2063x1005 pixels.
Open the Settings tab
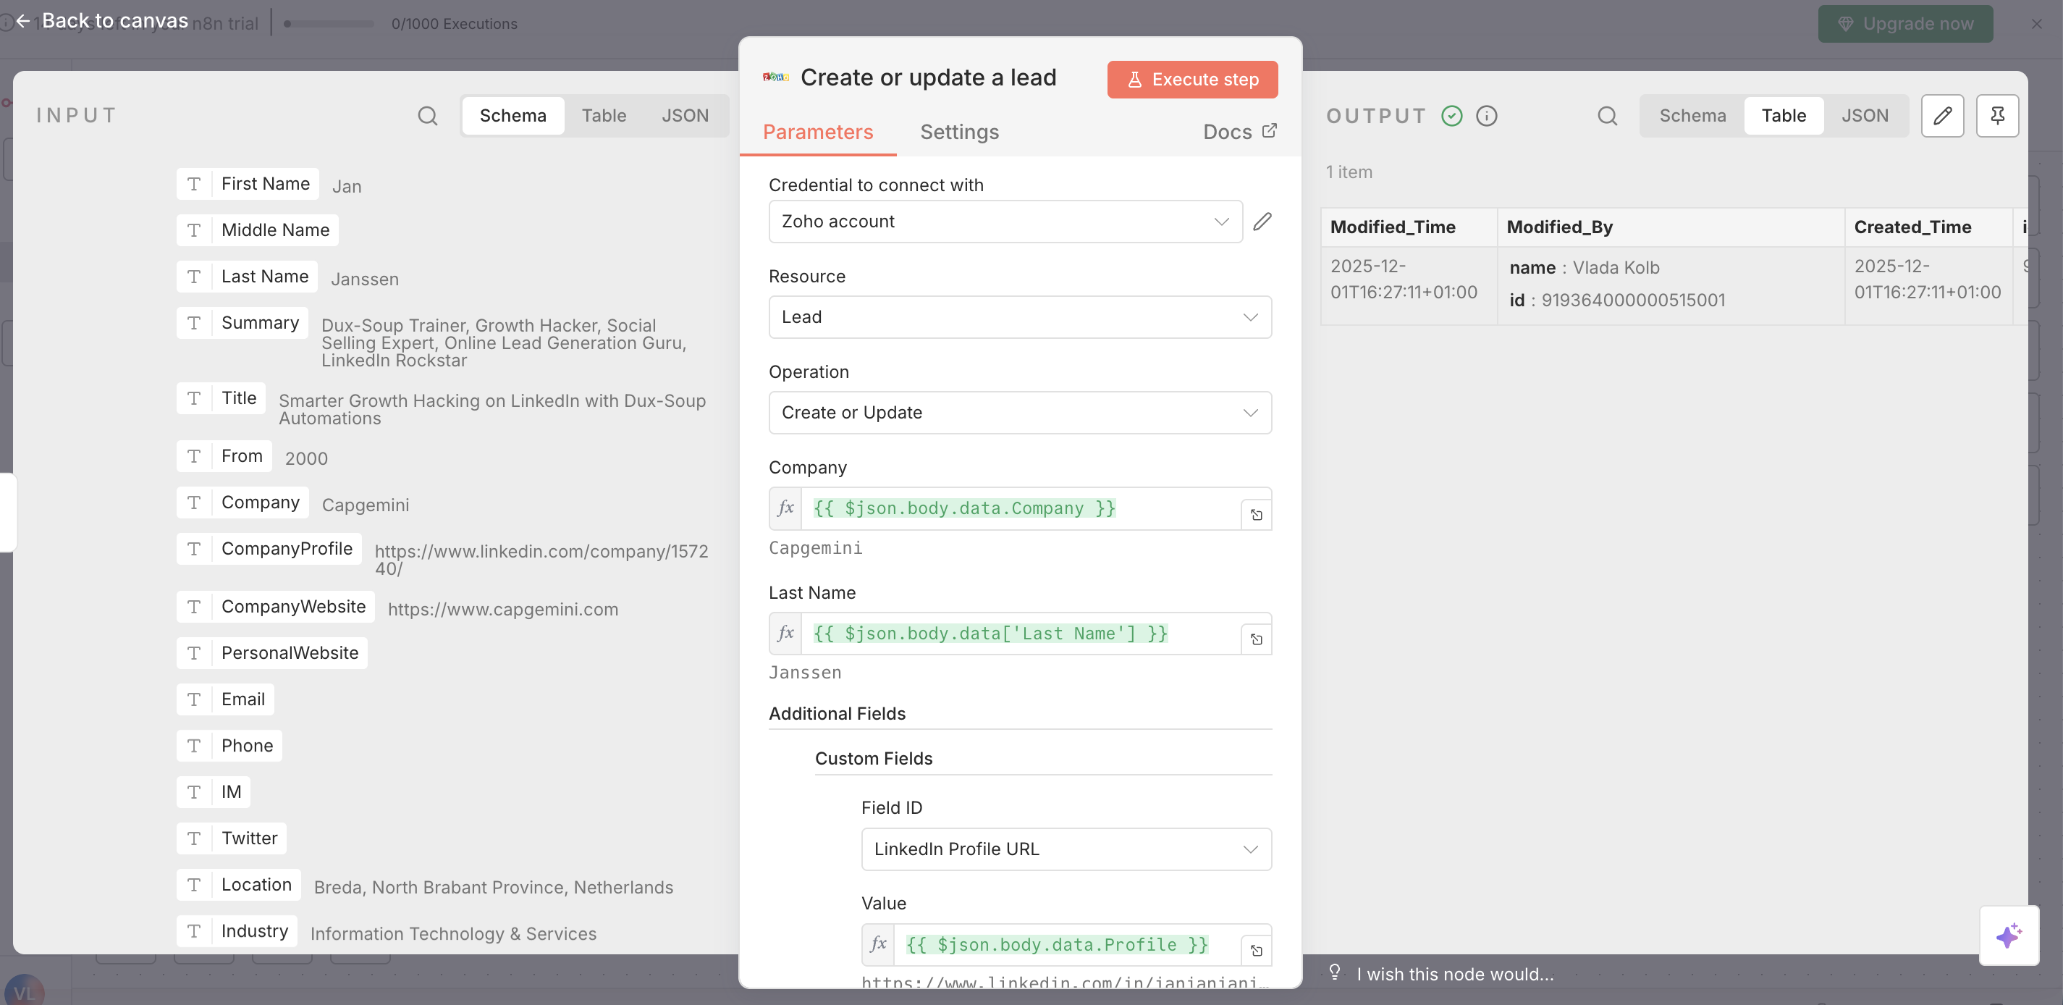(x=958, y=132)
